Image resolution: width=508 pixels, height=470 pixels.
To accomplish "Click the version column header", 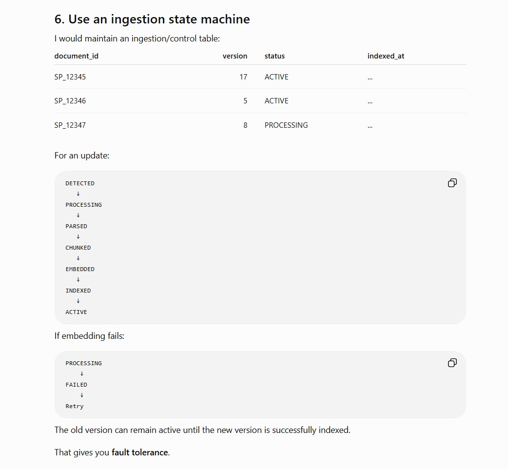I will click(x=235, y=56).
